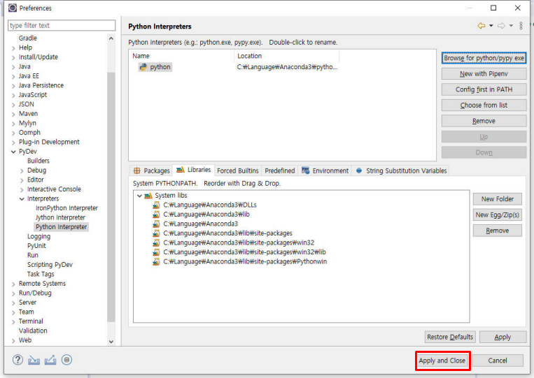The height and width of the screenshot is (378, 534).
Task: Click Browse for python/pypy exe button
Action: click(484, 58)
